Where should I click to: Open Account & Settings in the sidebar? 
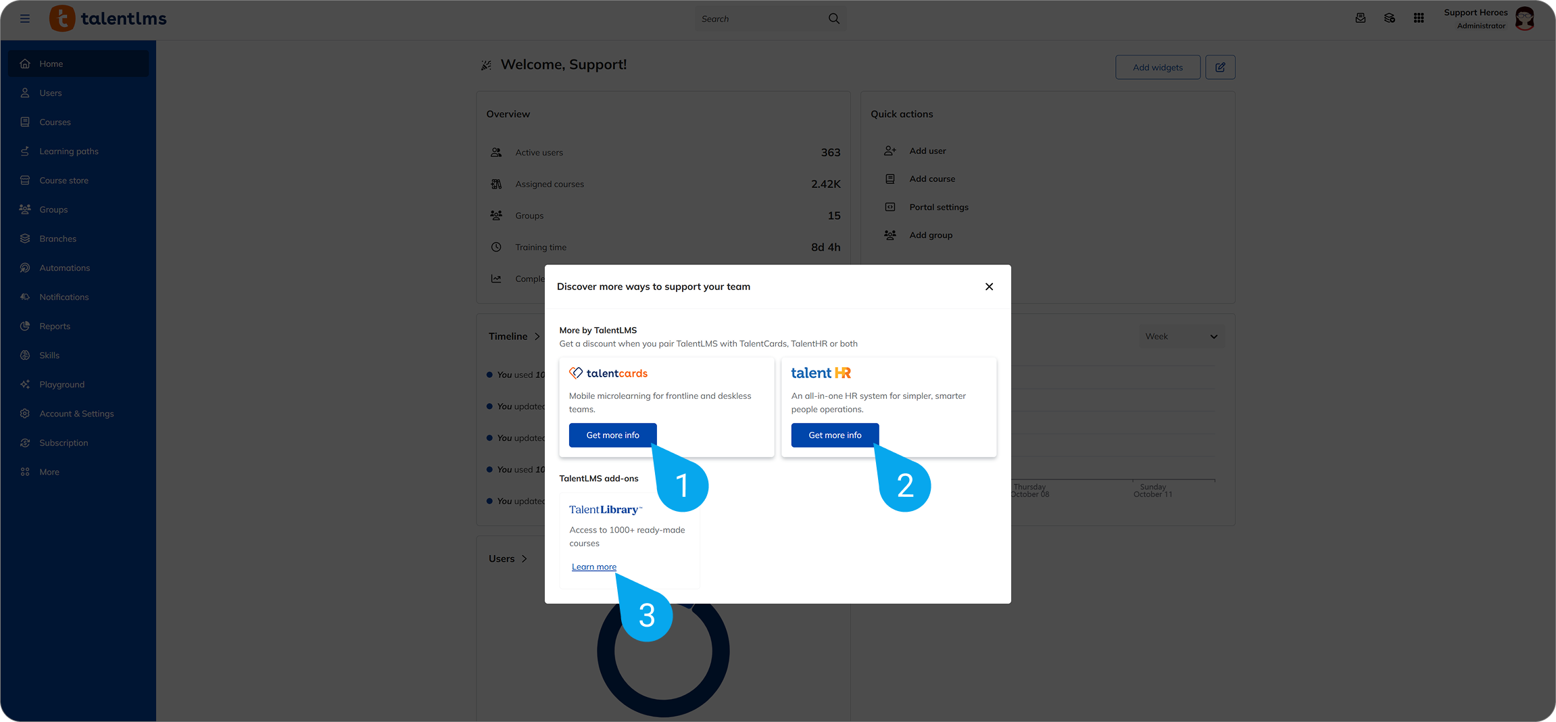pyautogui.click(x=78, y=414)
